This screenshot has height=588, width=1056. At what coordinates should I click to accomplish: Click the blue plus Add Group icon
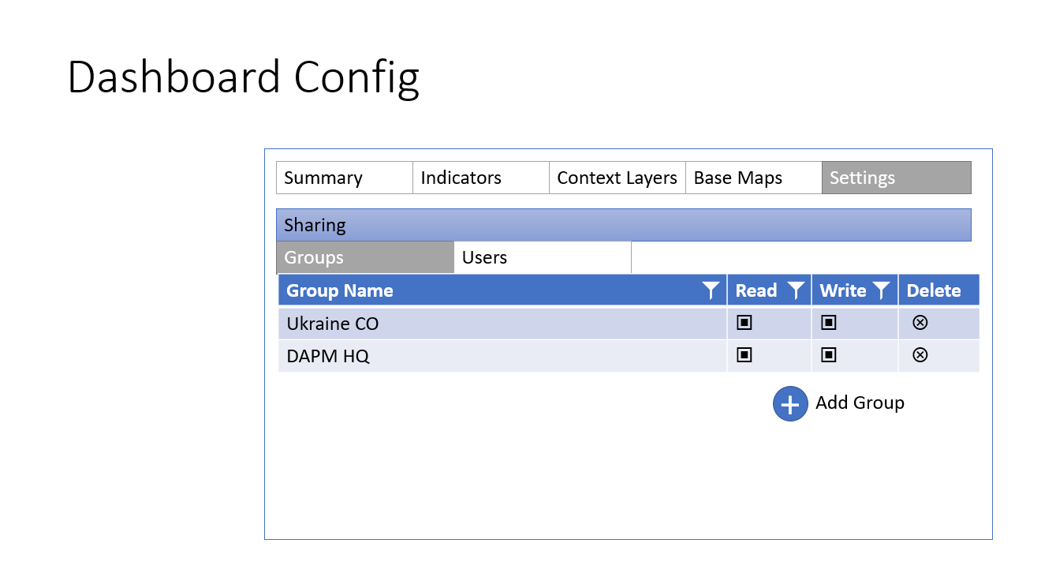(790, 404)
